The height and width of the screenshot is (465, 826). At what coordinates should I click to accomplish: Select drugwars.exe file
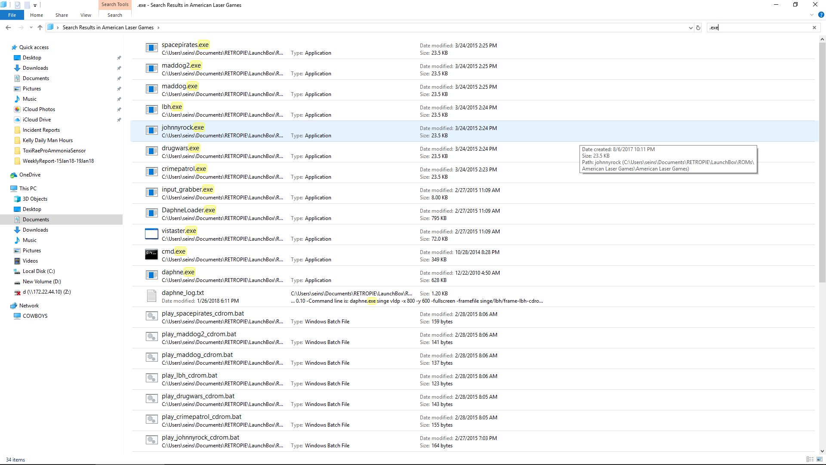pyautogui.click(x=472, y=152)
